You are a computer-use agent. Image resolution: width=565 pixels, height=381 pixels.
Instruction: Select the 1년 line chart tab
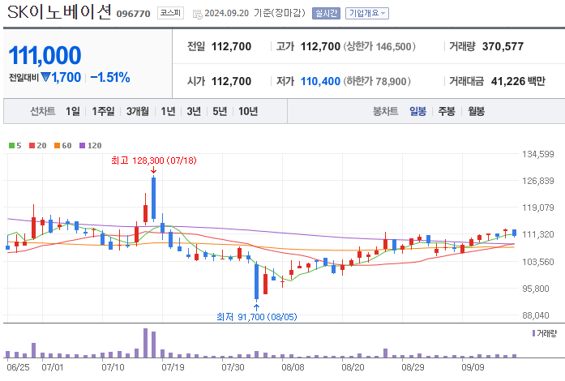pos(168,111)
